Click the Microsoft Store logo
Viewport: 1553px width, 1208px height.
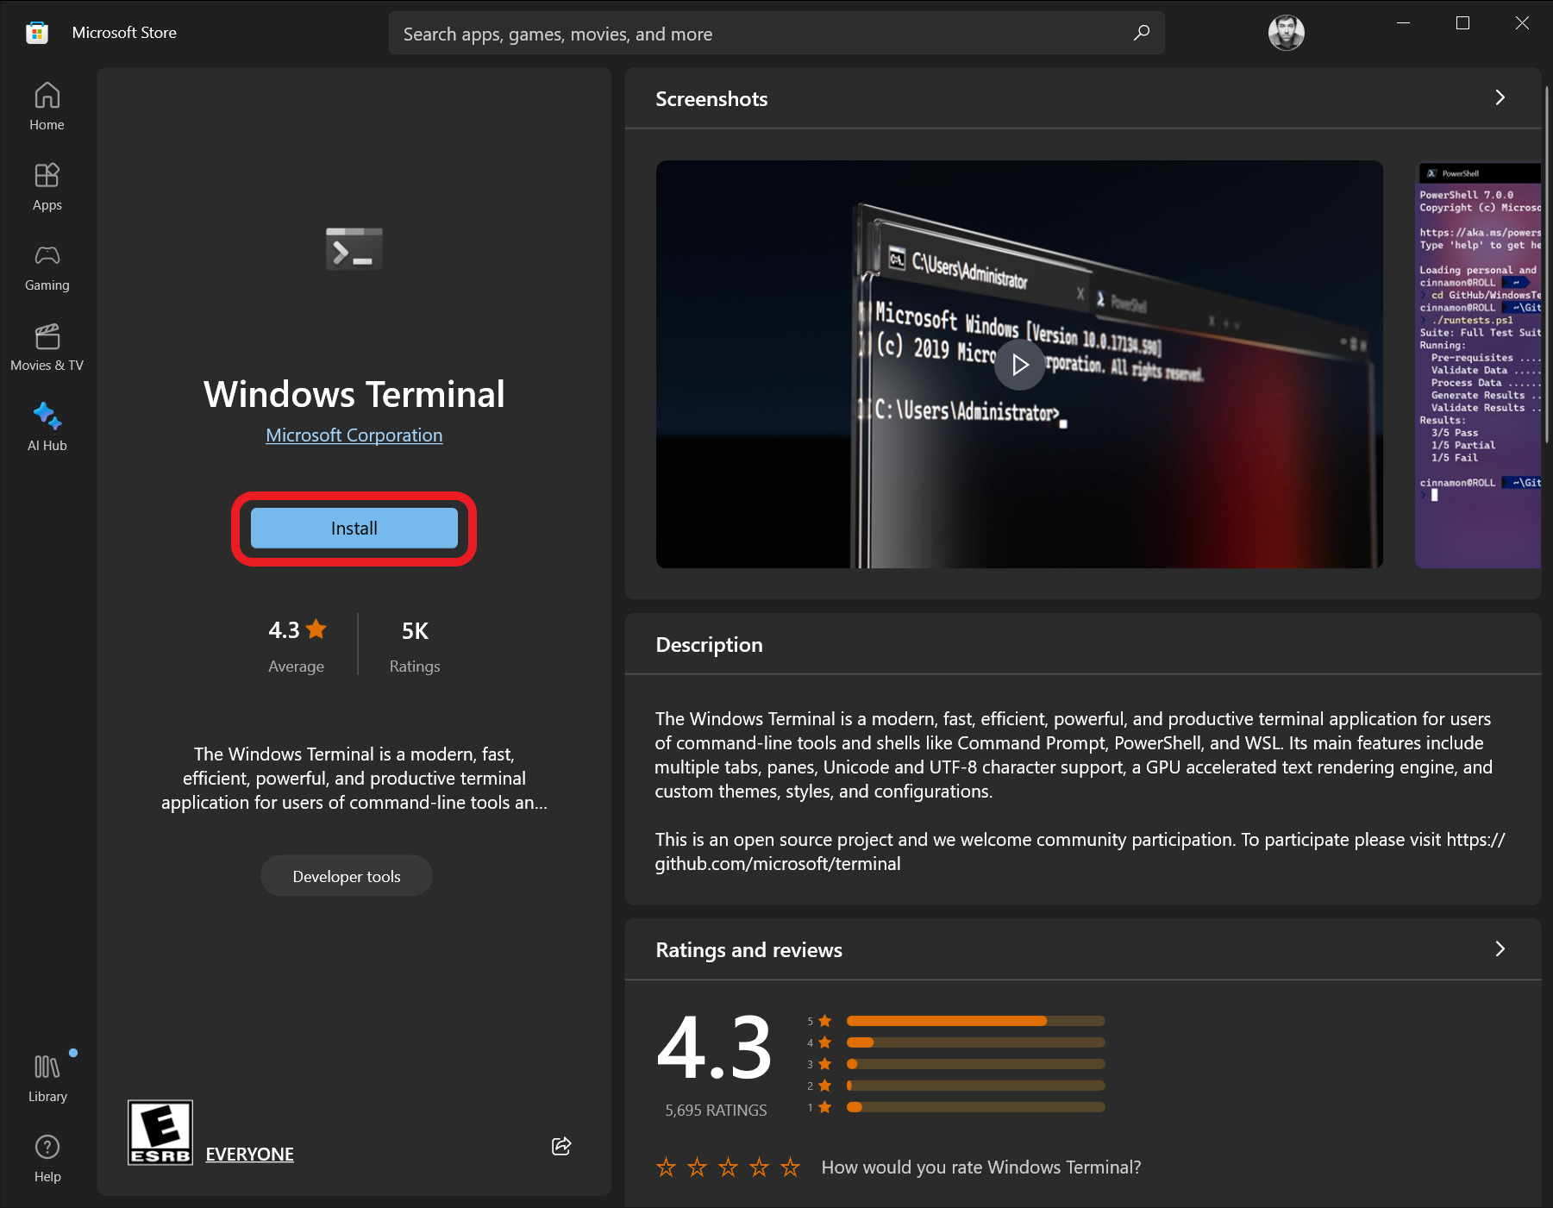tap(37, 32)
